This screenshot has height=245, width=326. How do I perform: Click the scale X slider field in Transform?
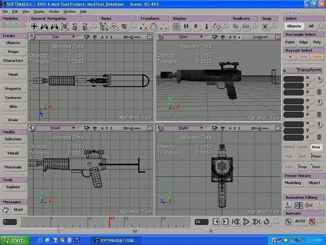coord(294,79)
